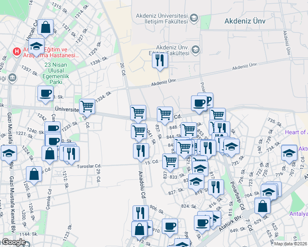
Task: Select the Toroslar Cd street label
Action: (x=89, y=166)
